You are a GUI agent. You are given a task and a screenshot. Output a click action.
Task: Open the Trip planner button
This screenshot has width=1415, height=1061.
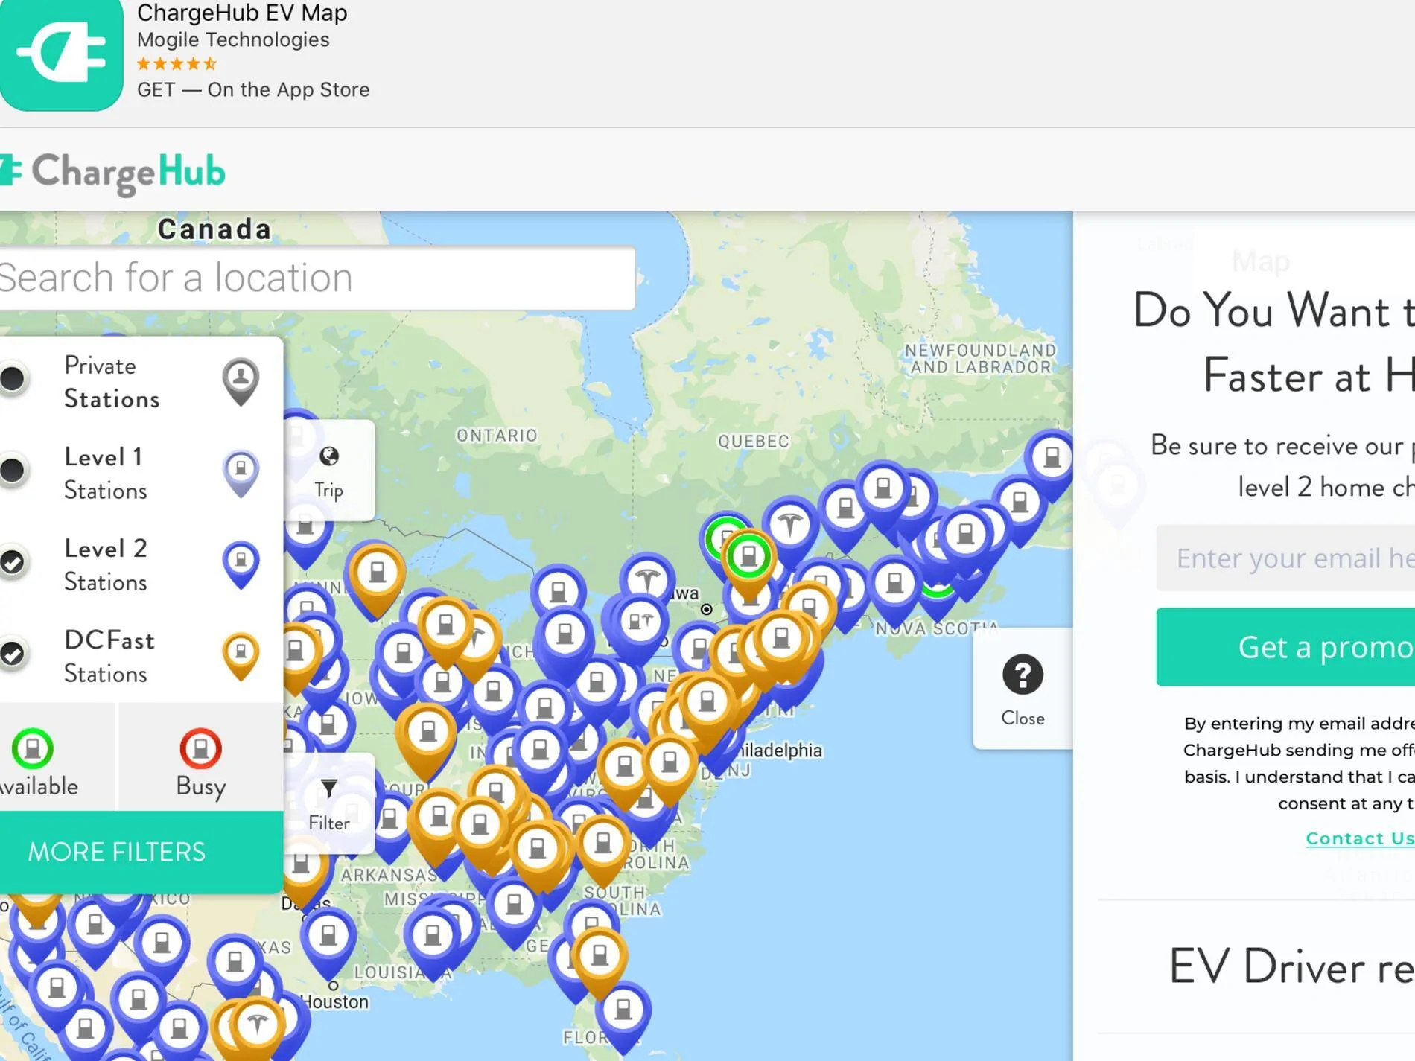click(x=328, y=471)
